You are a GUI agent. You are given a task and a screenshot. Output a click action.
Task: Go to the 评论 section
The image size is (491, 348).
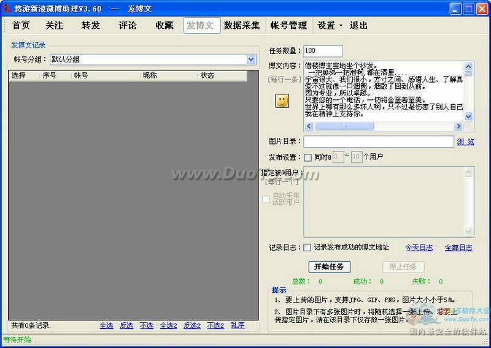[128, 25]
